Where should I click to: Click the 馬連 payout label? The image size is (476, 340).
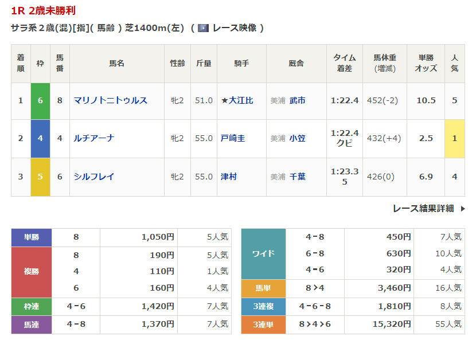point(32,325)
